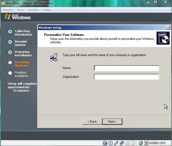This screenshot has width=172, height=146.
Task: Focus the Organization text field
Action: tap(126, 77)
